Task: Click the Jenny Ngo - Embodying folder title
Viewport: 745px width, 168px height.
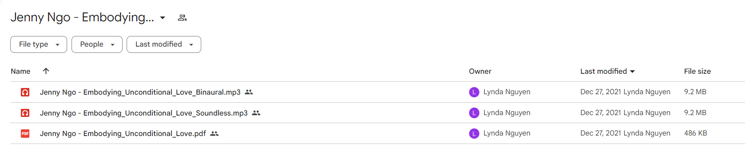Action: click(x=82, y=17)
